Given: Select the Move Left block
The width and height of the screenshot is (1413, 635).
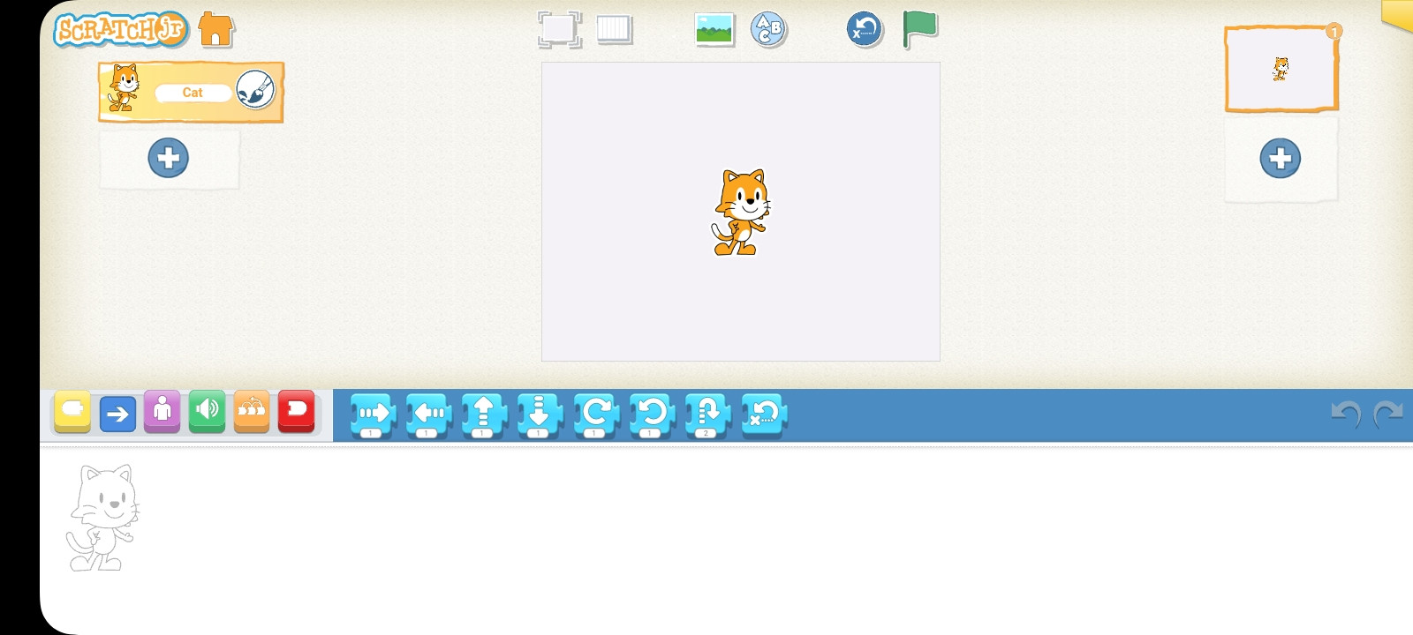Looking at the screenshot, I should pyautogui.click(x=428, y=415).
